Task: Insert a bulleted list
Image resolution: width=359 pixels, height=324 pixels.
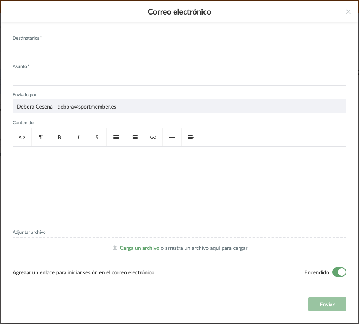Action: (x=116, y=137)
